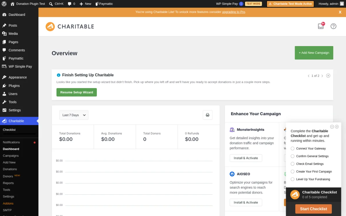Open the Charitable notifications inbox icon
Screen dimensions: 346x216
pyautogui.click(x=321, y=26)
